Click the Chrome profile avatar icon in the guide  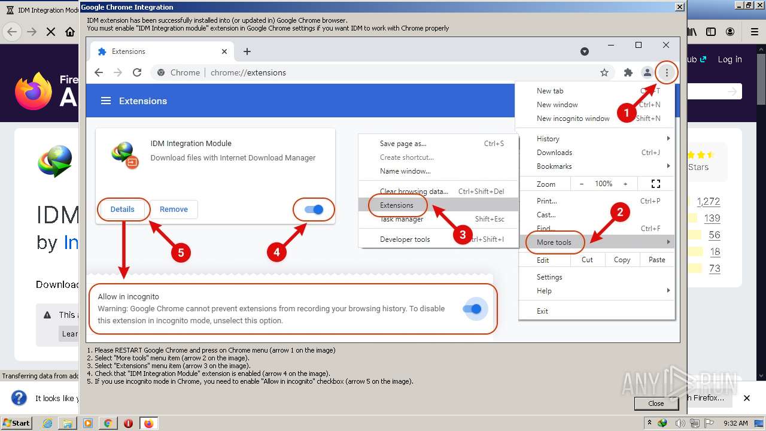tap(647, 72)
